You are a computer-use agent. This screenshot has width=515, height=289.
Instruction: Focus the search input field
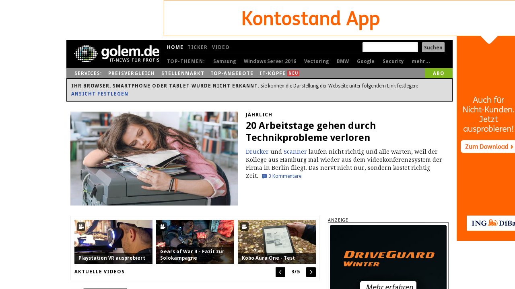click(x=390, y=47)
